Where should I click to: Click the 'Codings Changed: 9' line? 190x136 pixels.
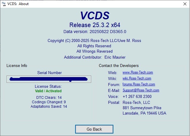[x=49, y=102]
